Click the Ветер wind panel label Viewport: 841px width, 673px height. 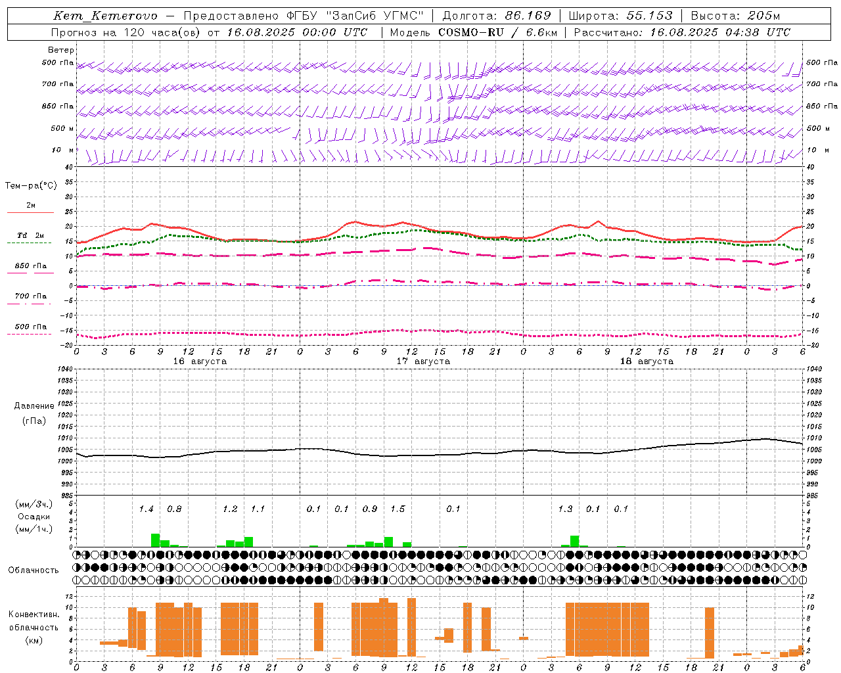[61, 50]
